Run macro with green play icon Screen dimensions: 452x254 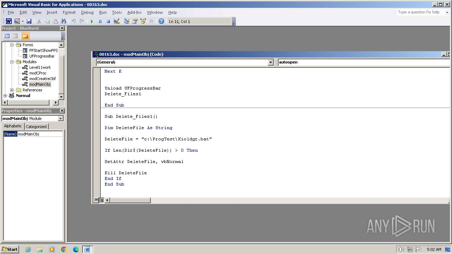(x=92, y=22)
